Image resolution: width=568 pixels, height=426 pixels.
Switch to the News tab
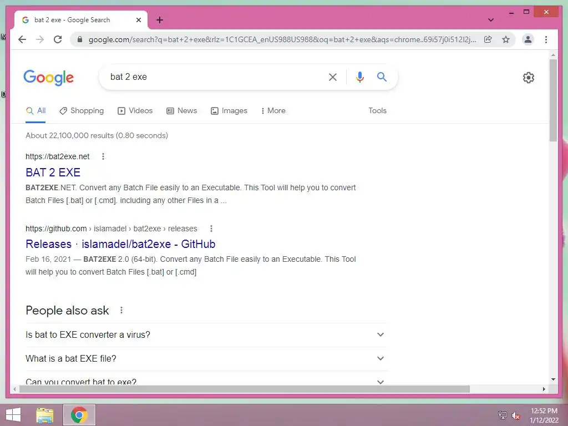coord(181,111)
